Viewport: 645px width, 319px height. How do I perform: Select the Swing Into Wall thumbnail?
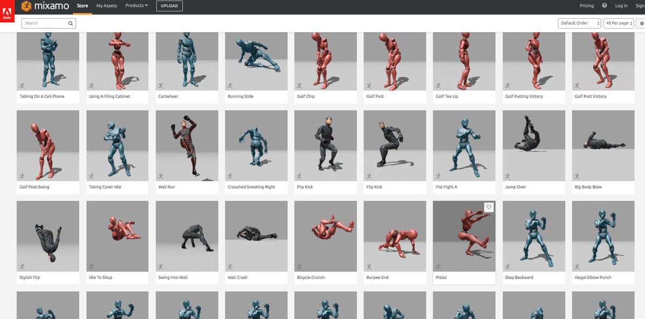click(x=187, y=236)
